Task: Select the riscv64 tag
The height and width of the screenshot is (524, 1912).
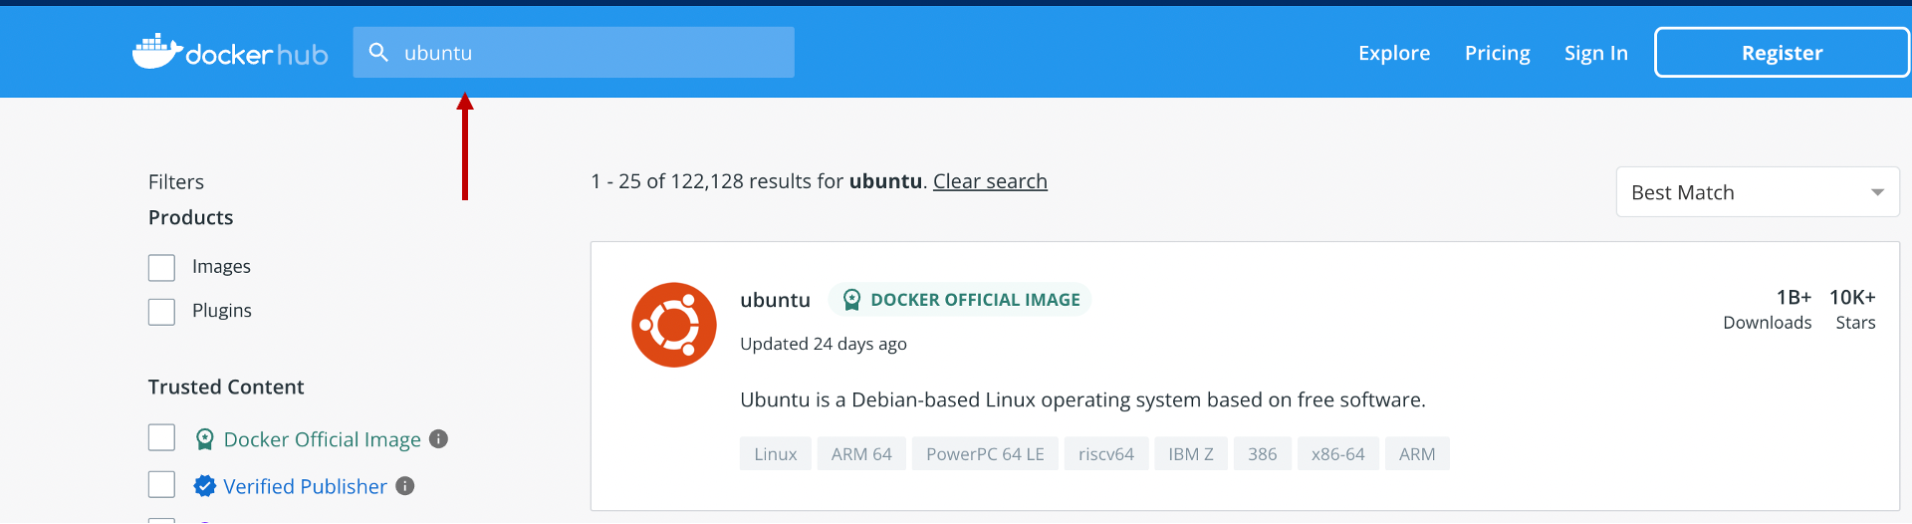Action: pyautogui.click(x=1106, y=454)
